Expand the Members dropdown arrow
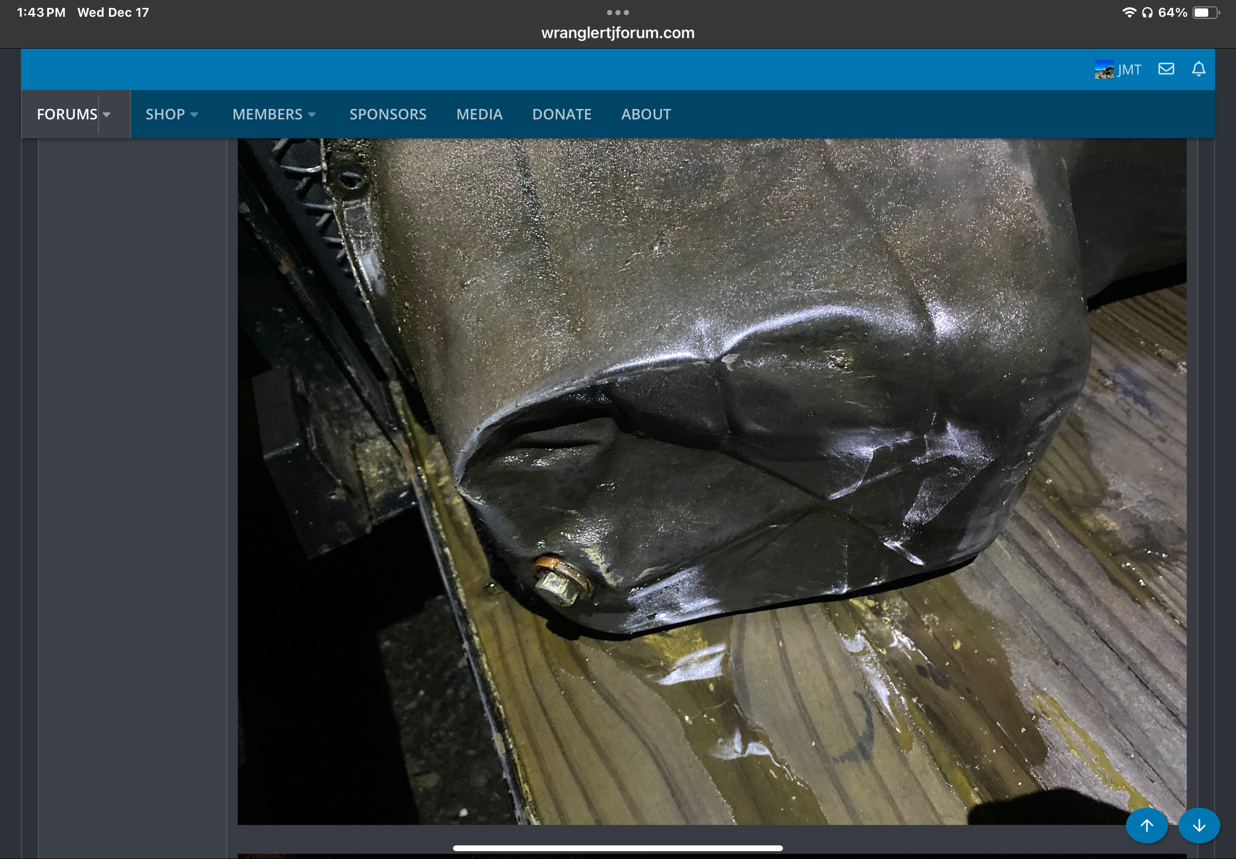This screenshot has width=1236, height=859. (312, 114)
